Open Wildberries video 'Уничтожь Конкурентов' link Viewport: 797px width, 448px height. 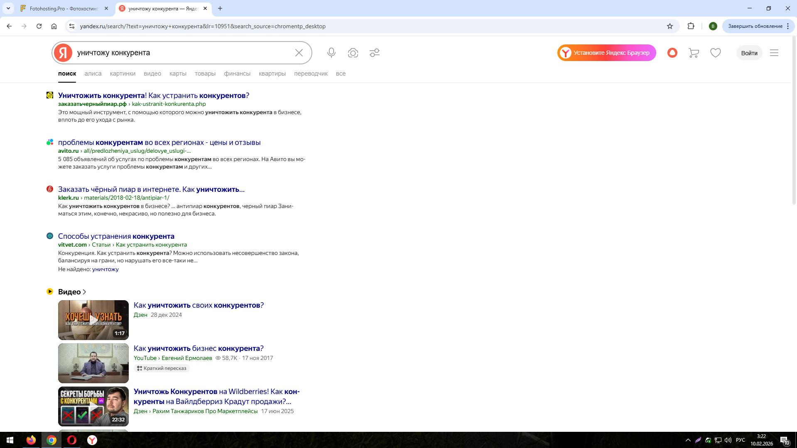pos(216,397)
